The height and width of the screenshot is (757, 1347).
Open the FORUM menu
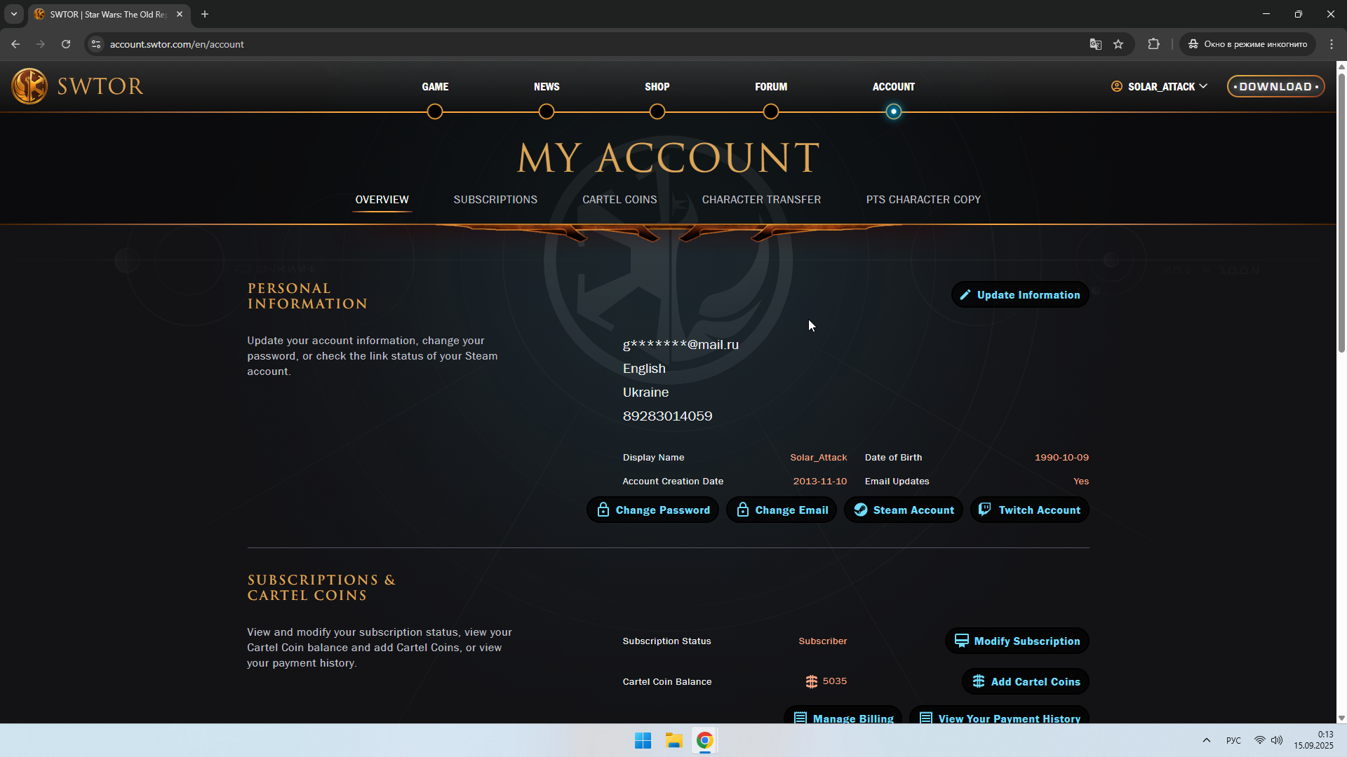771,87
